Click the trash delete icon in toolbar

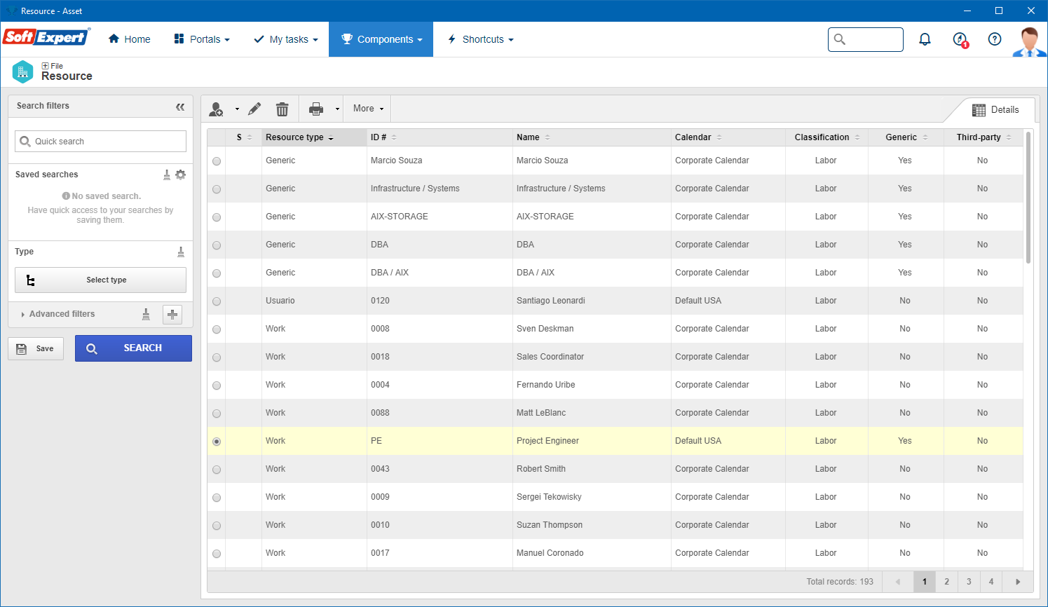(282, 109)
